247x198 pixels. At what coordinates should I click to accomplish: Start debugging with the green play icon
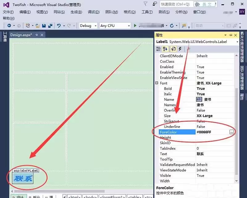point(135,26)
